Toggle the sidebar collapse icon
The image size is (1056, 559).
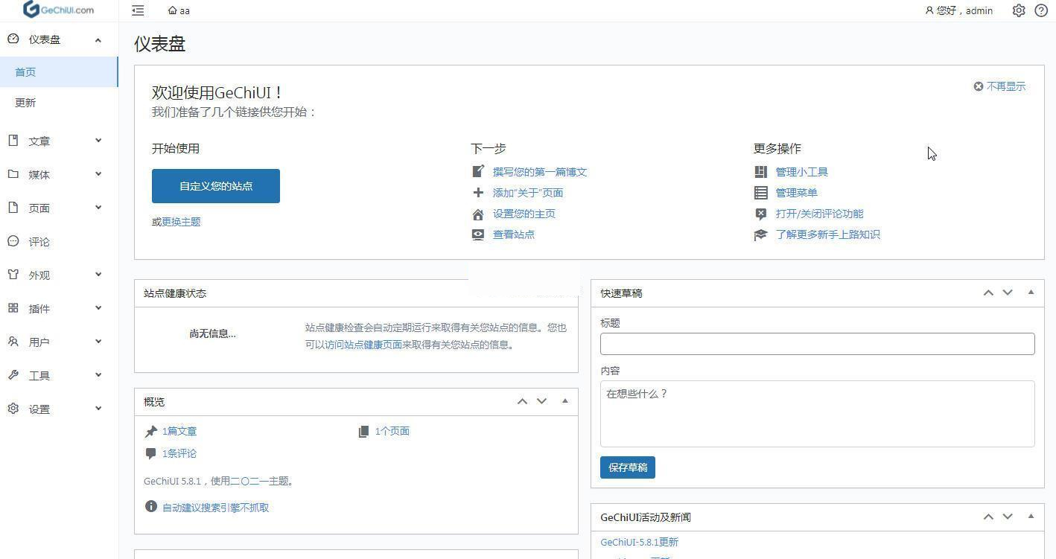point(138,10)
